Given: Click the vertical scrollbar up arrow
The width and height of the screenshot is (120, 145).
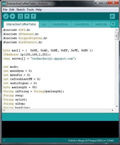Looking at the screenshot, I should [117, 30].
